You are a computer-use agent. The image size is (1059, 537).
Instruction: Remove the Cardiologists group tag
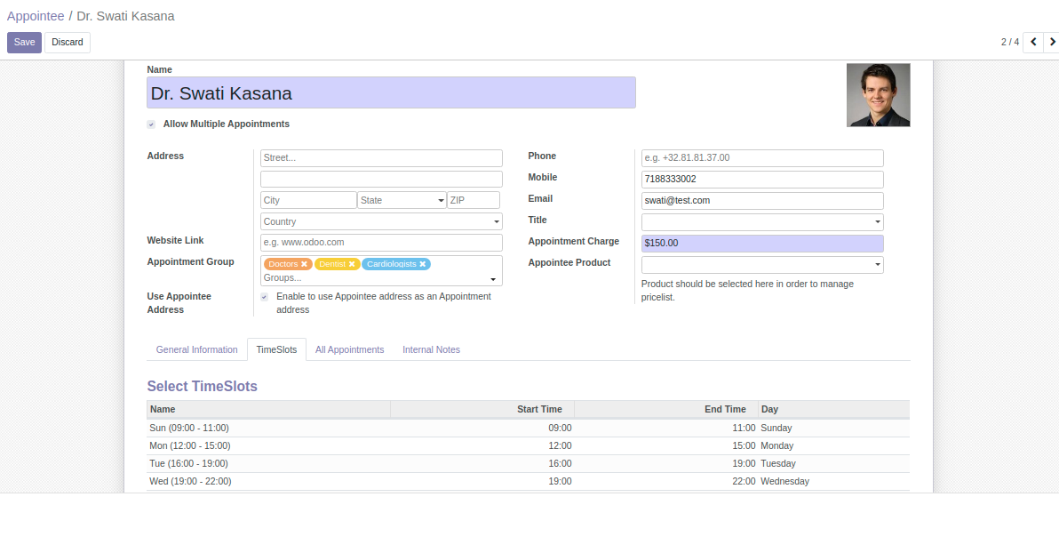(x=423, y=264)
